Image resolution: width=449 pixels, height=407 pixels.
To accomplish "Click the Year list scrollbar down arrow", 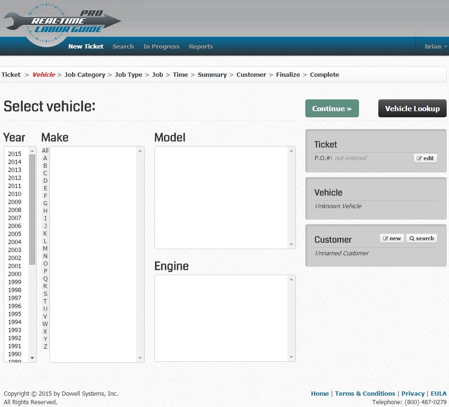I will pyautogui.click(x=32, y=358).
